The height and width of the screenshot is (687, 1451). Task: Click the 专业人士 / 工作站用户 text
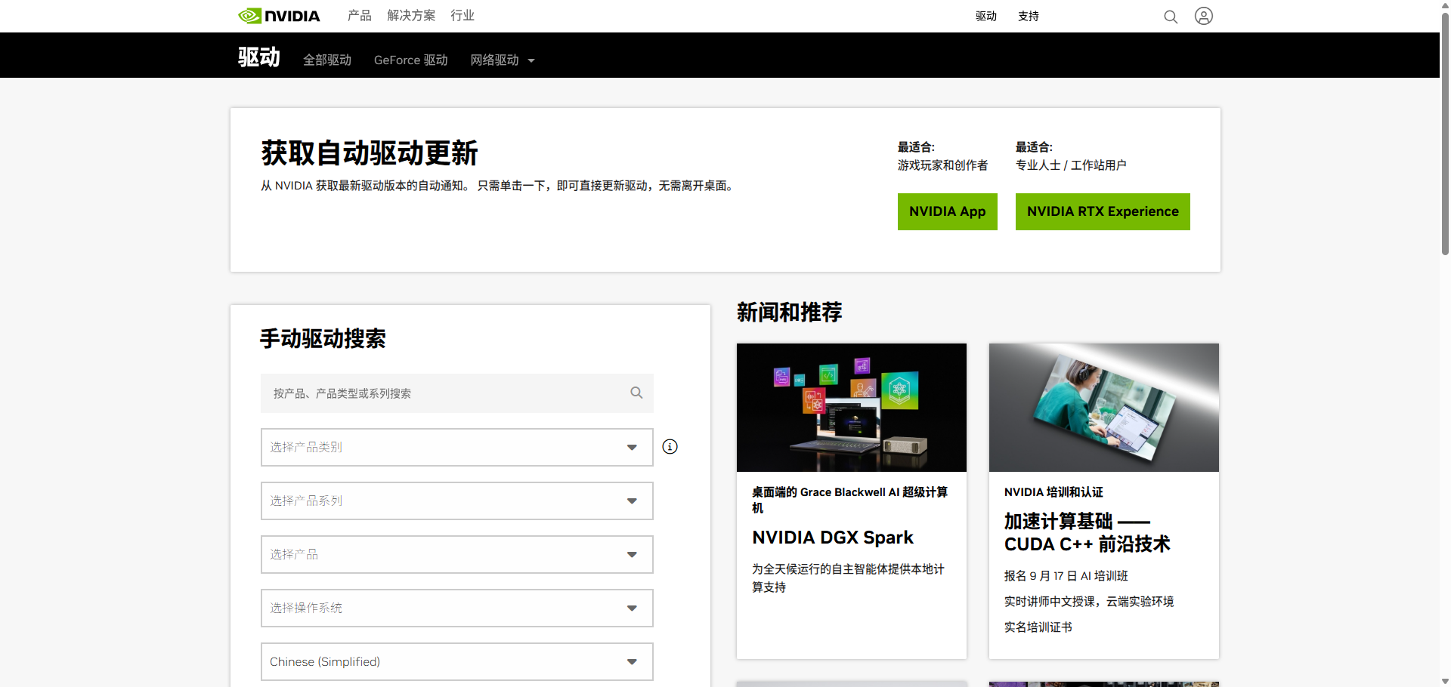(1071, 165)
